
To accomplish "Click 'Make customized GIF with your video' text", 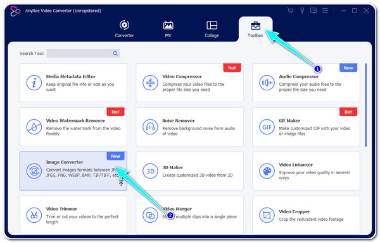I will (x=314, y=128).
